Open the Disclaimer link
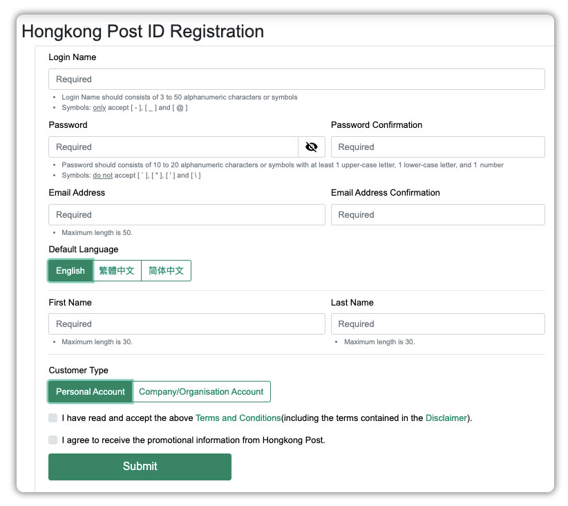Image resolution: width=568 pixels, height=506 pixels. (x=446, y=418)
